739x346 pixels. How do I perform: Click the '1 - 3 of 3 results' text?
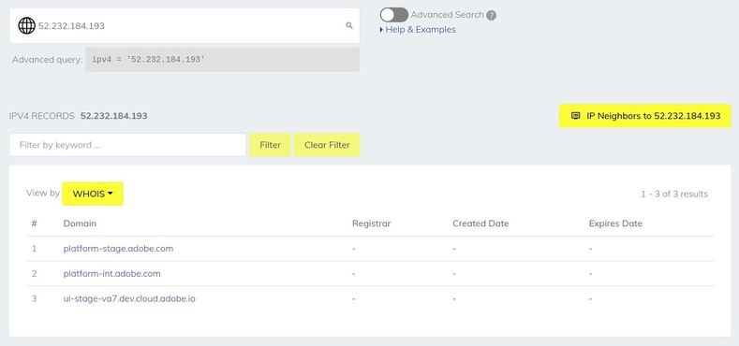point(674,194)
